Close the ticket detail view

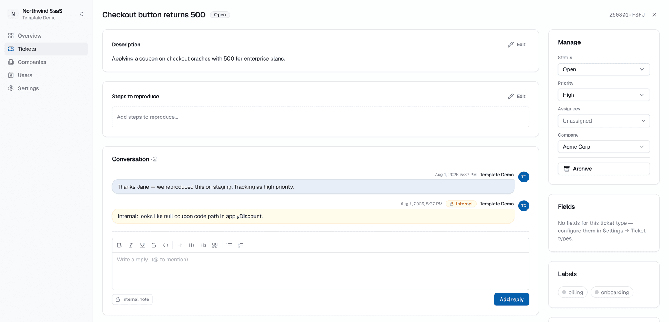654,15
